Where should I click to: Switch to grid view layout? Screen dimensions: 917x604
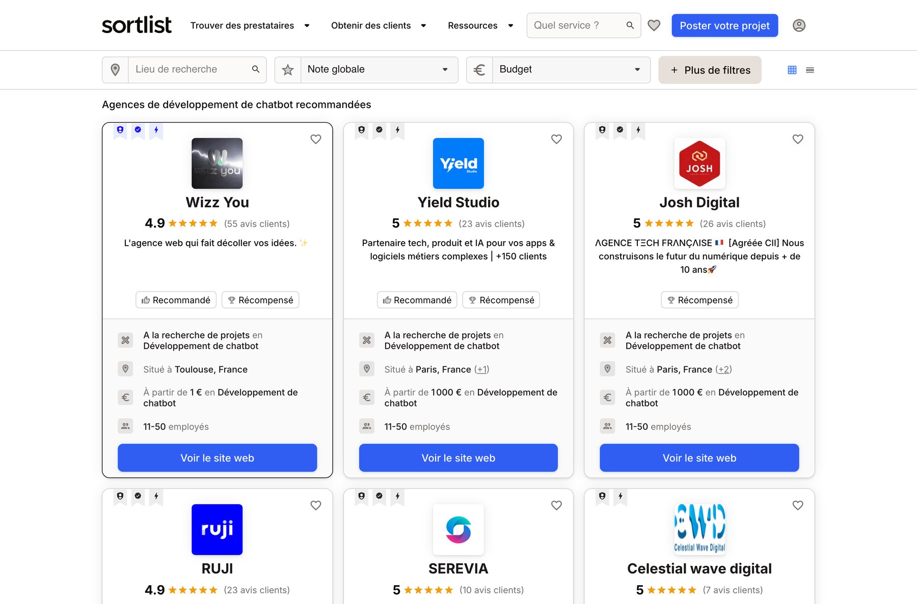pos(792,70)
